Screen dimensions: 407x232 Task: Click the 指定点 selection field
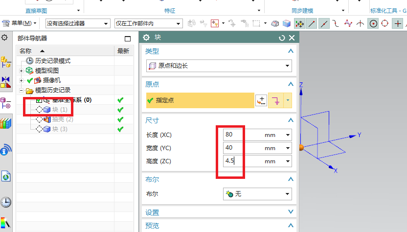pyautogui.click(x=200, y=100)
